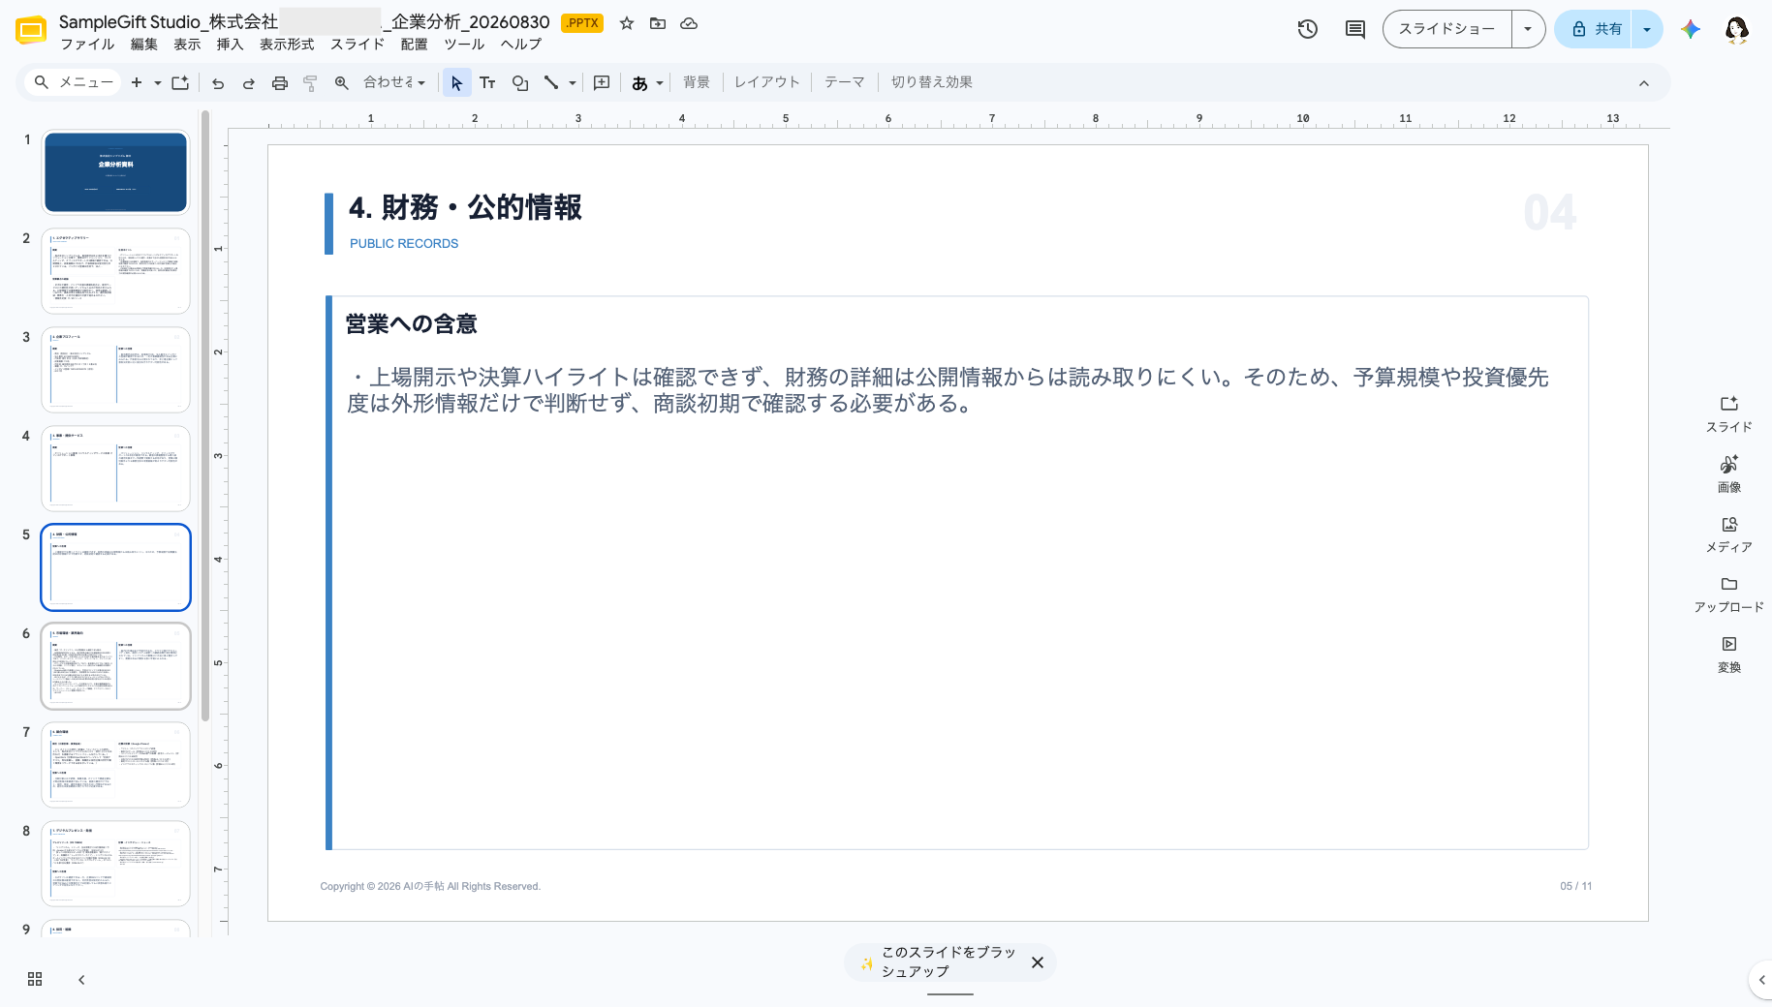Select the text box tool
Screen dimensions: 1772x1007
point(488,83)
